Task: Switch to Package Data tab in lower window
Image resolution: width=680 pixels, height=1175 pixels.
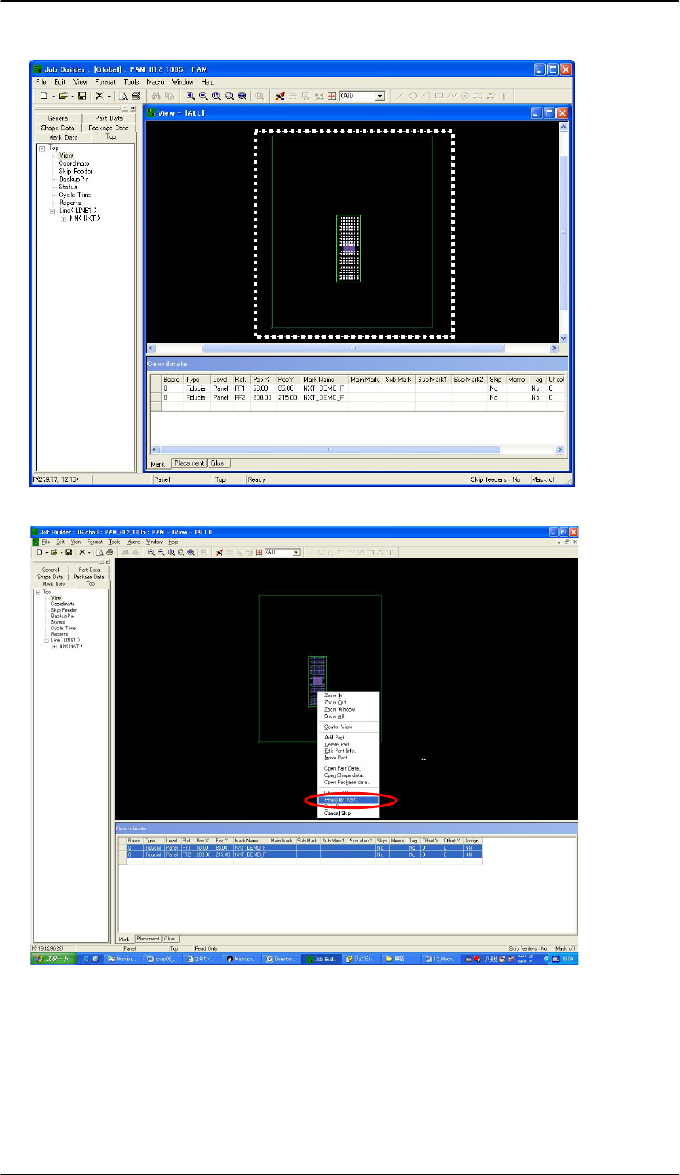Action: click(x=89, y=577)
